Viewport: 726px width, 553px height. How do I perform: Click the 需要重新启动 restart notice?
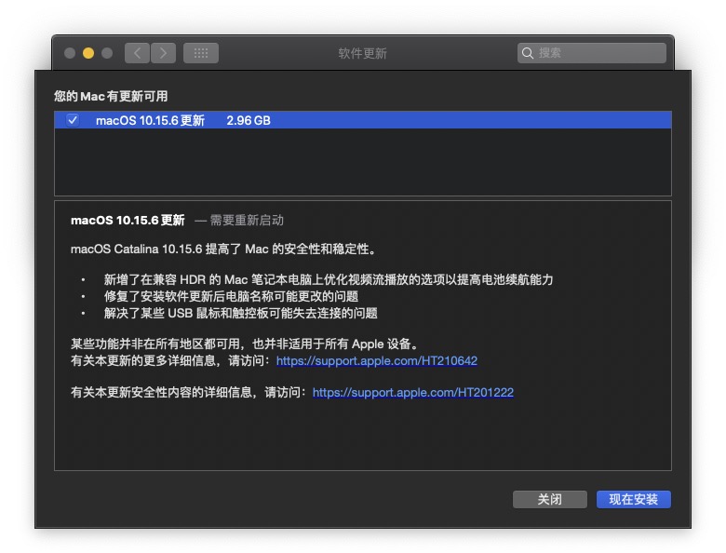246,221
